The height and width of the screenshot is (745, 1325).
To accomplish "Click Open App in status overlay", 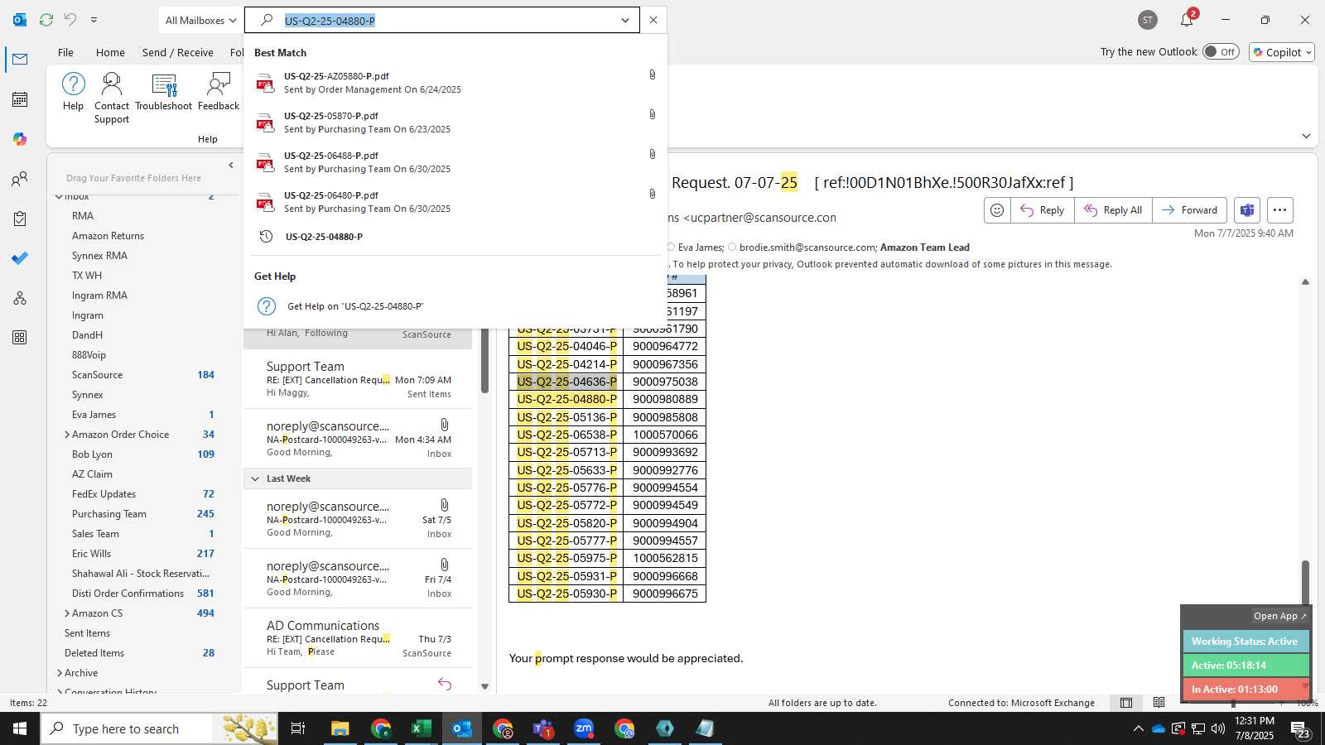I will tap(1279, 616).
